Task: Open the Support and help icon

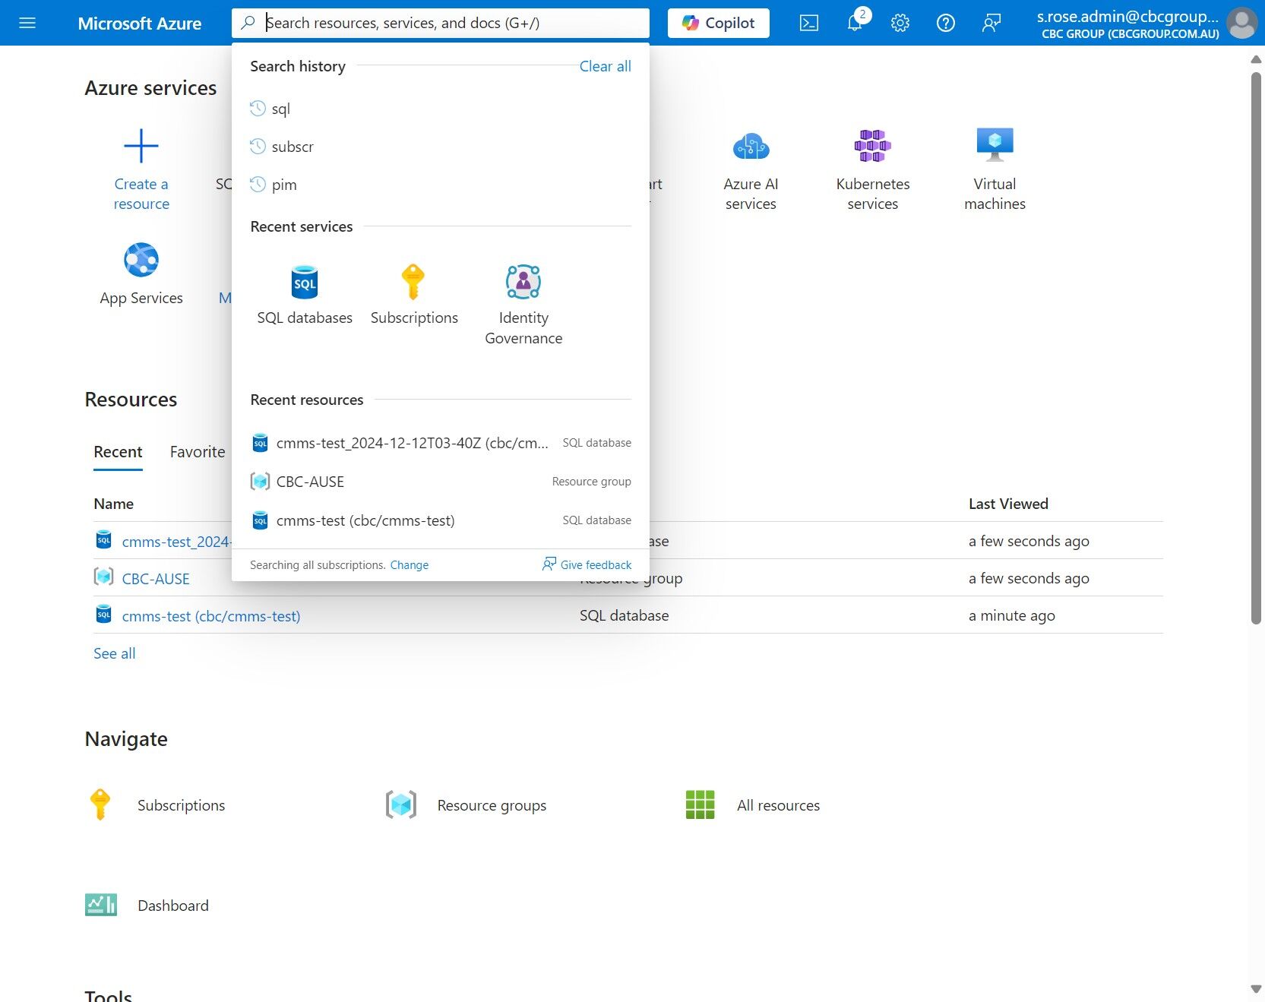Action: pos(946,23)
